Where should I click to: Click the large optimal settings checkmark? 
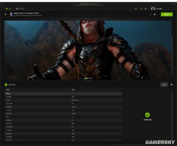tap(147, 115)
